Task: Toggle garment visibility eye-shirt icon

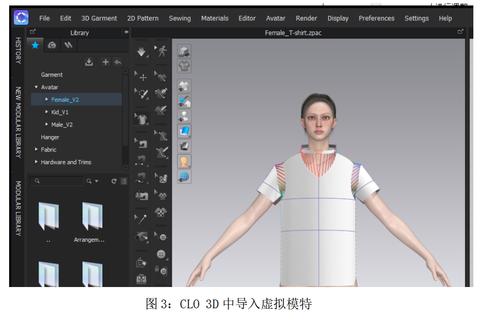Action: tap(184, 86)
